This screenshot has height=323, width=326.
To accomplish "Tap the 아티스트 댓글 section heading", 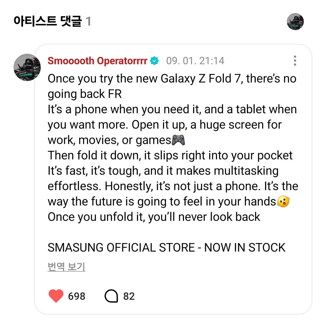I will point(48,21).
